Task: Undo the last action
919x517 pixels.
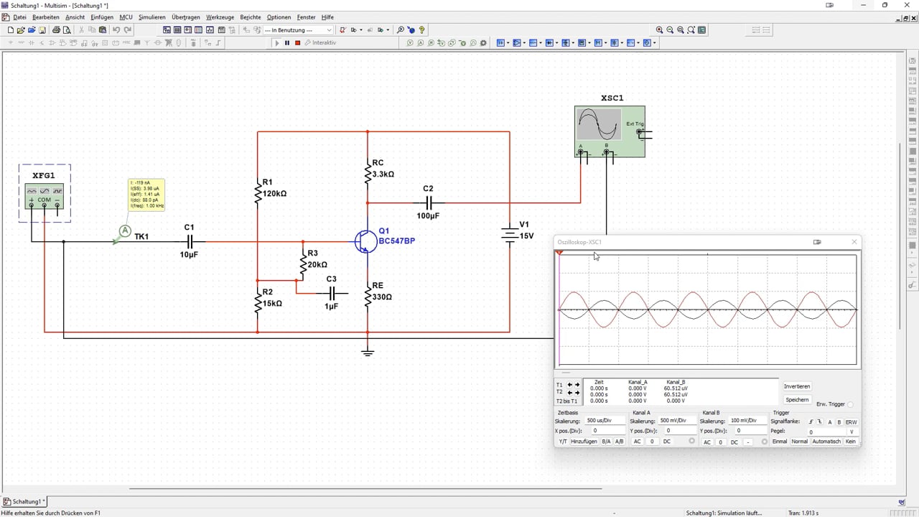Action: (116, 30)
